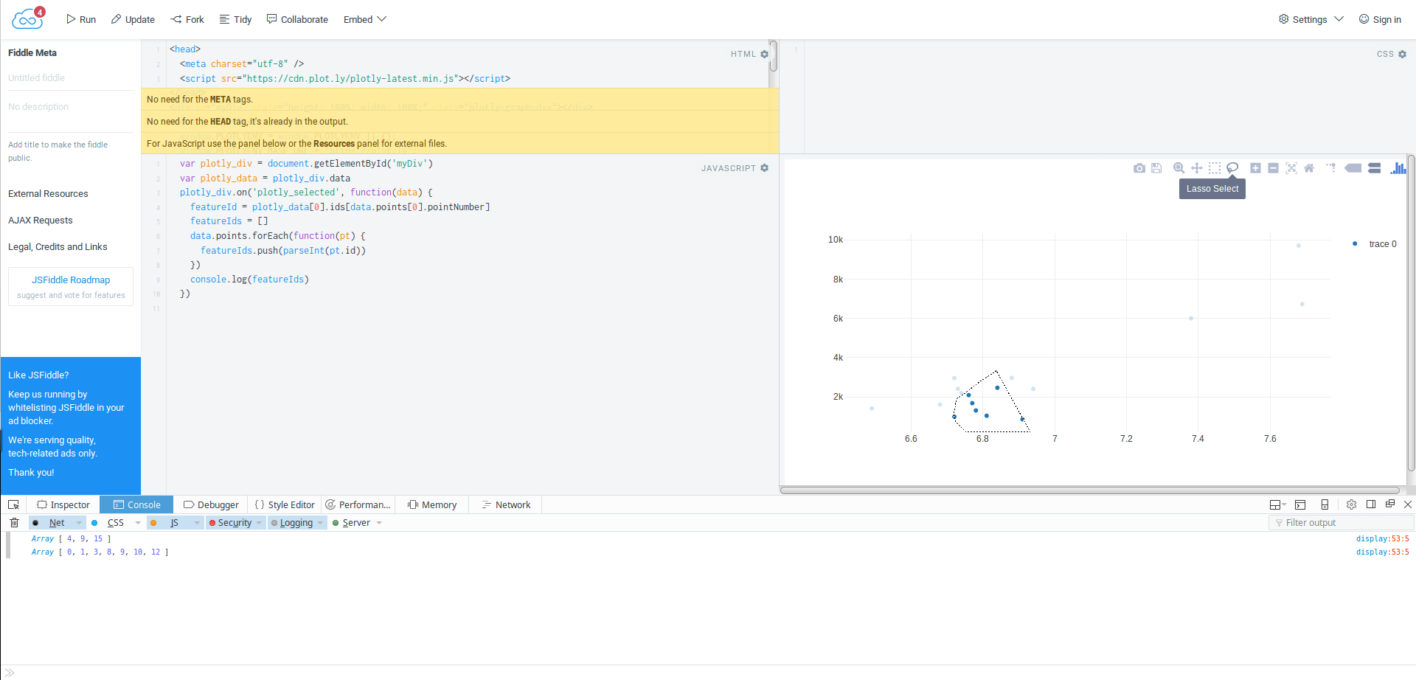Clear the console with trash icon

point(14,523)
